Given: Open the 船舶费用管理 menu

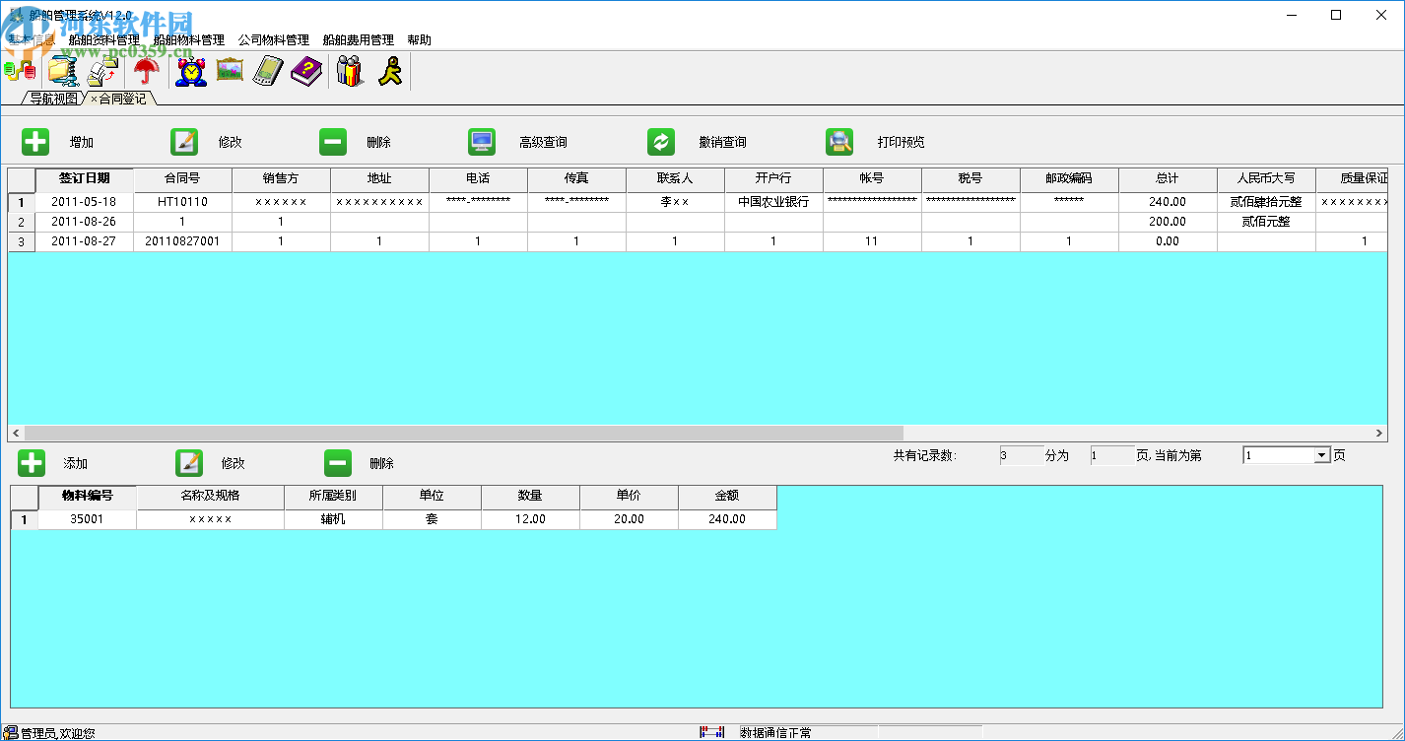Looking at the screenshot, I should tap(359, 40).
